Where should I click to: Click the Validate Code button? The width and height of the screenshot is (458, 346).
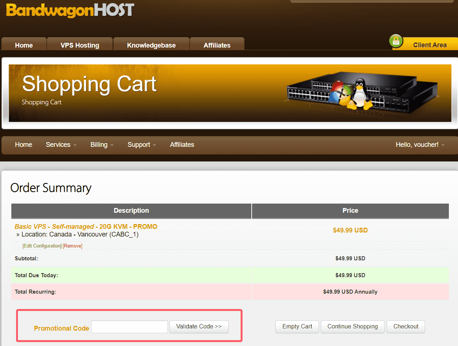click(199, 327)
